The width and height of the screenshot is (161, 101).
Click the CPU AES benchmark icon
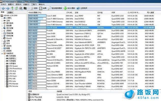(7, 73)
